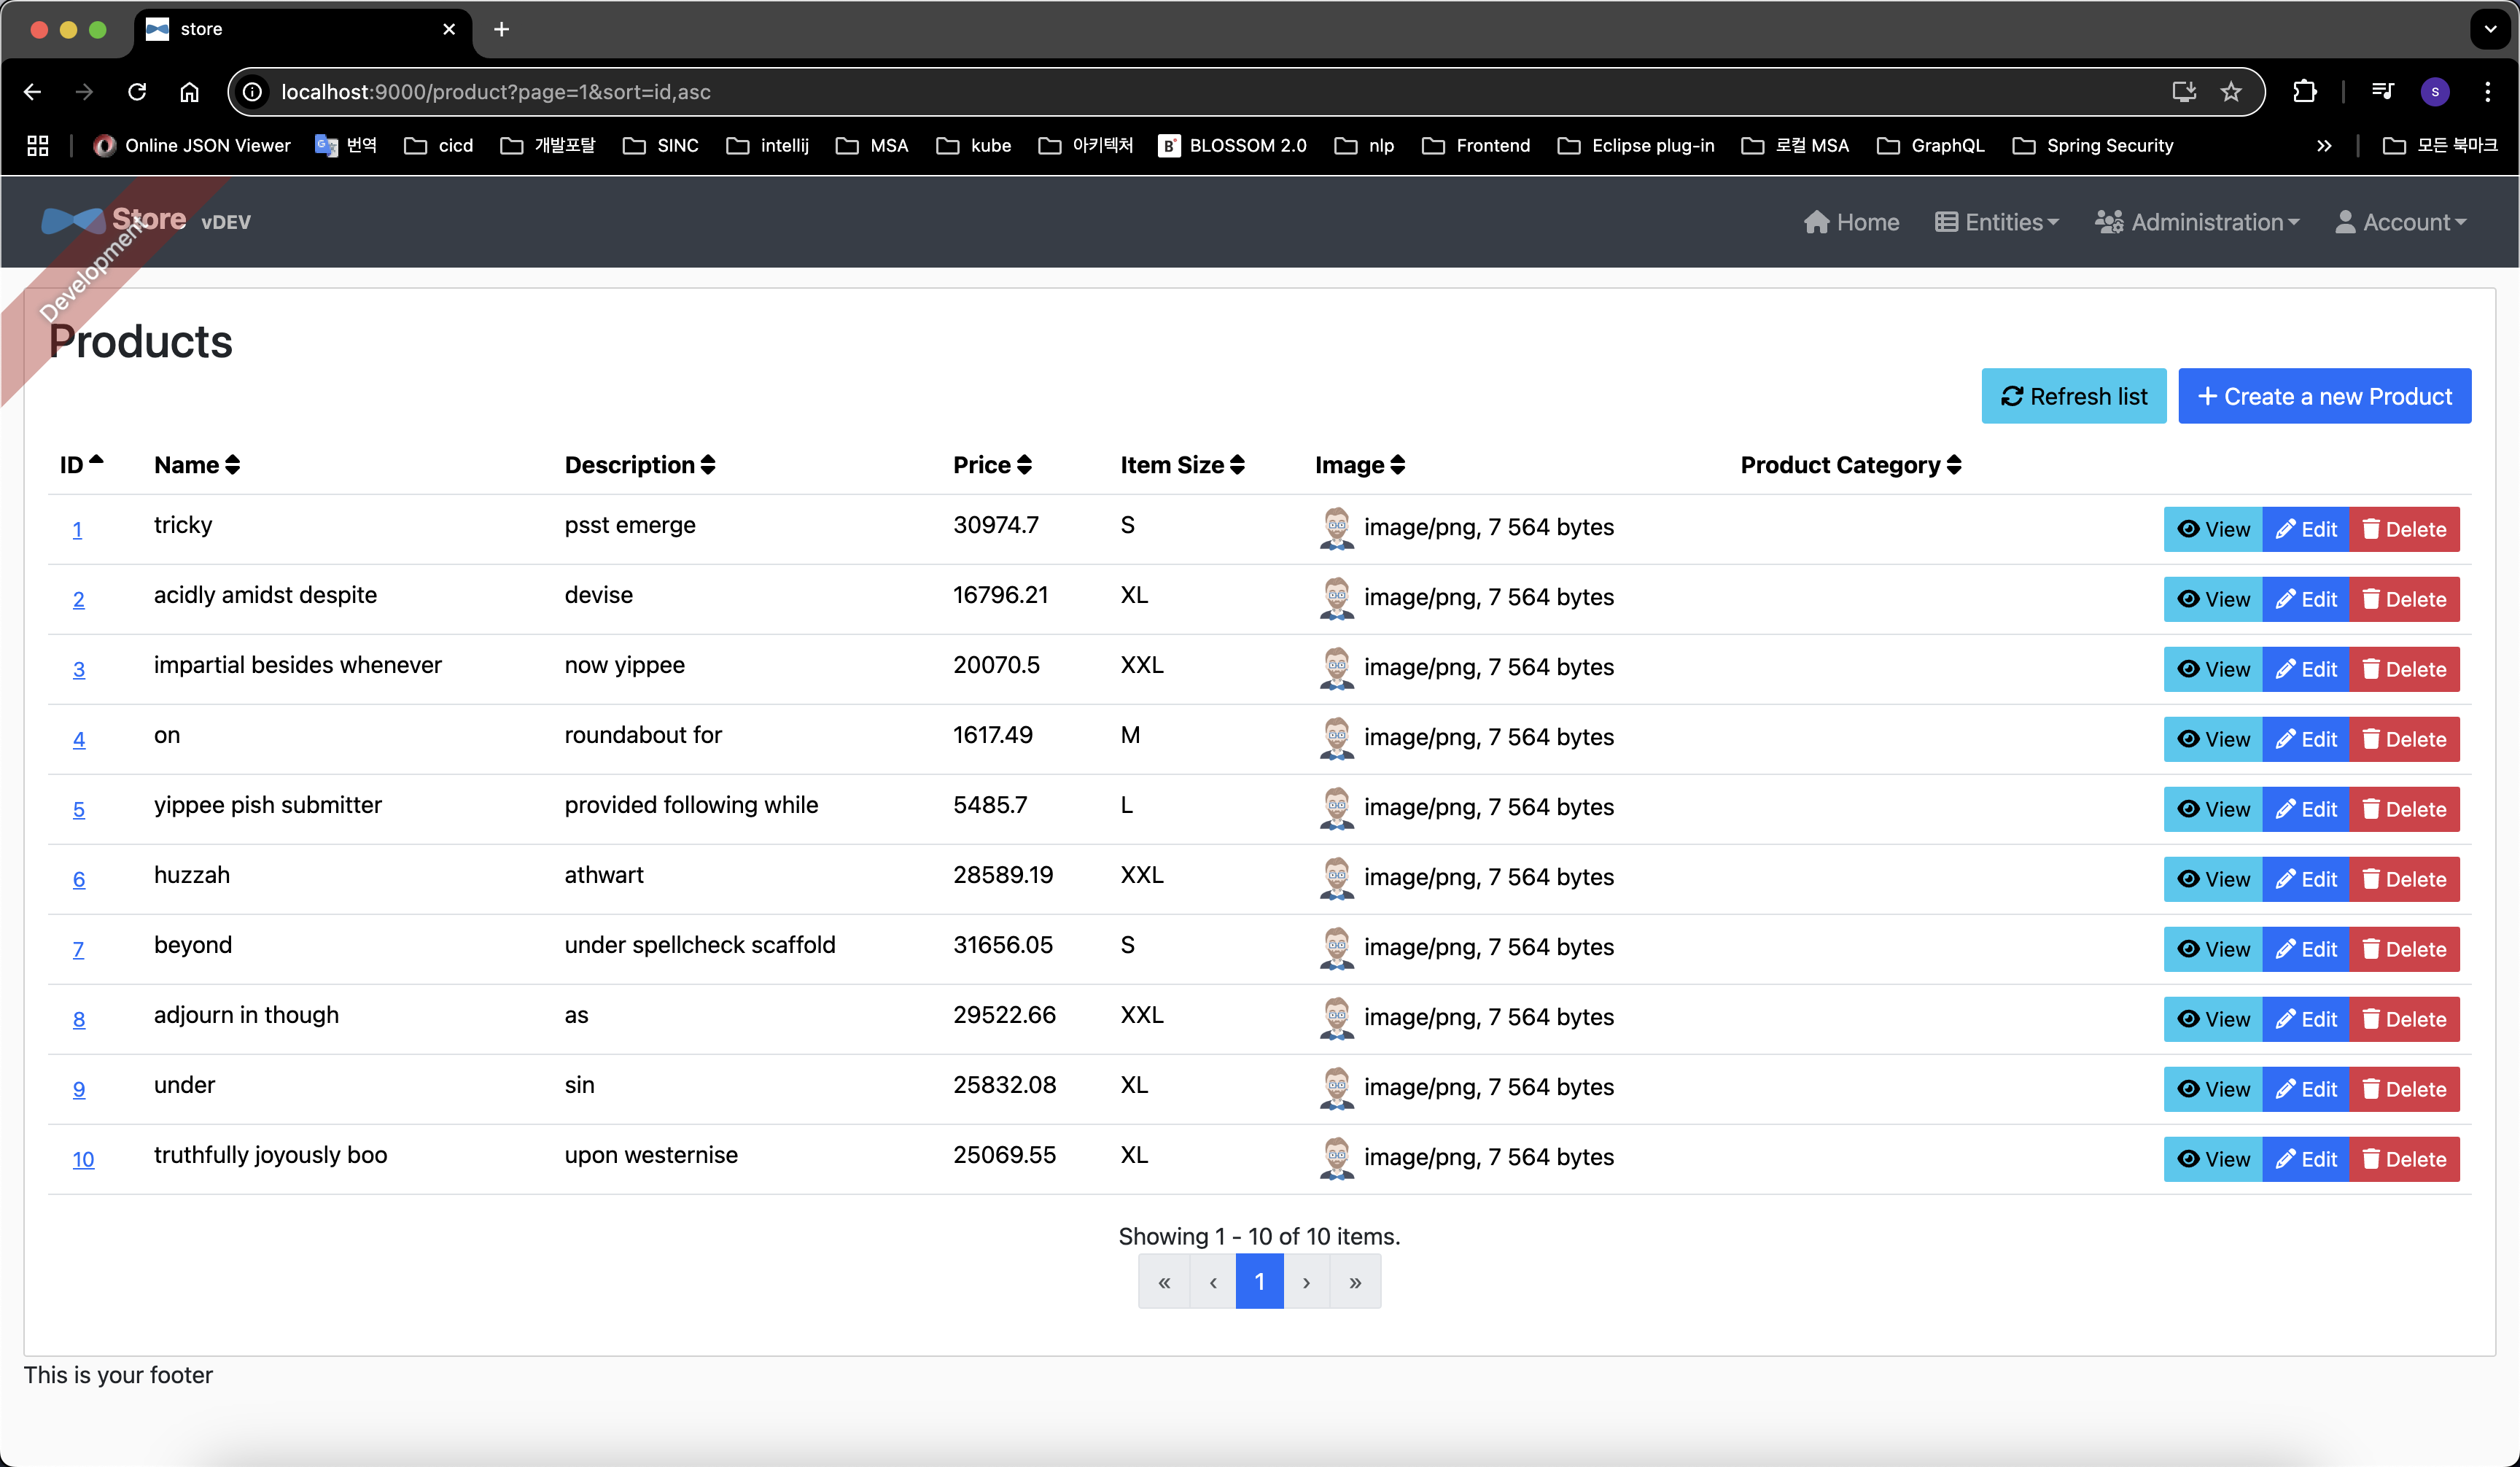Expand the Account menu
The height and width of the screenshot is (1467, 2520).
coord(2401,222)
